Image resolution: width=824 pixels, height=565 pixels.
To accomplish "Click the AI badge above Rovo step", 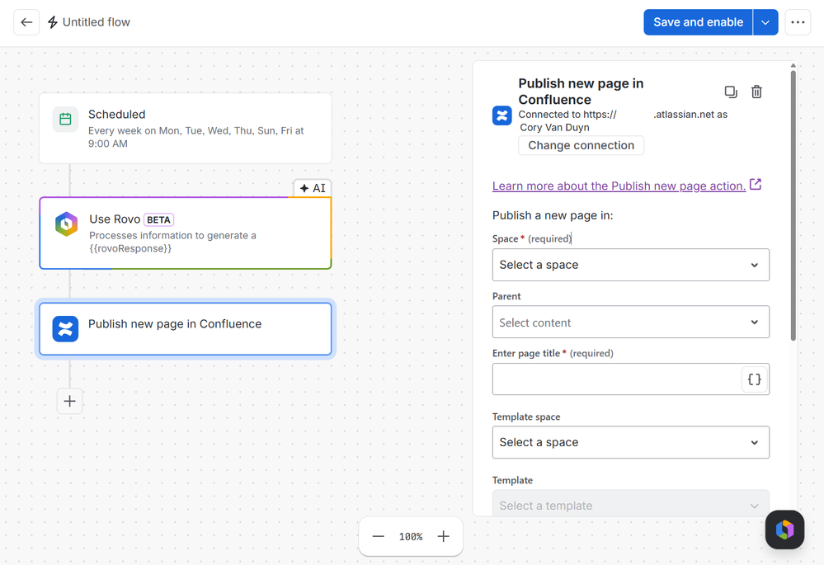I will point(313,188).
